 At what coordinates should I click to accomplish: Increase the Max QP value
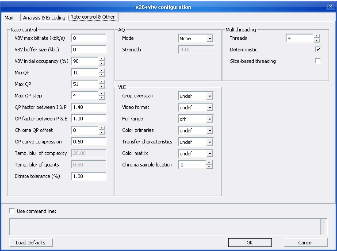(102, 82)
